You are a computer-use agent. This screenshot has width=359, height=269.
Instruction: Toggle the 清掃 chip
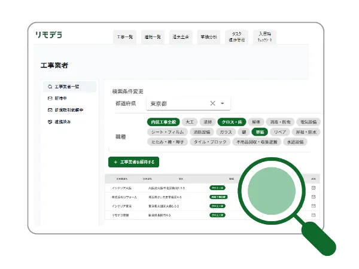pyautogui.click(x=208, y=122)
